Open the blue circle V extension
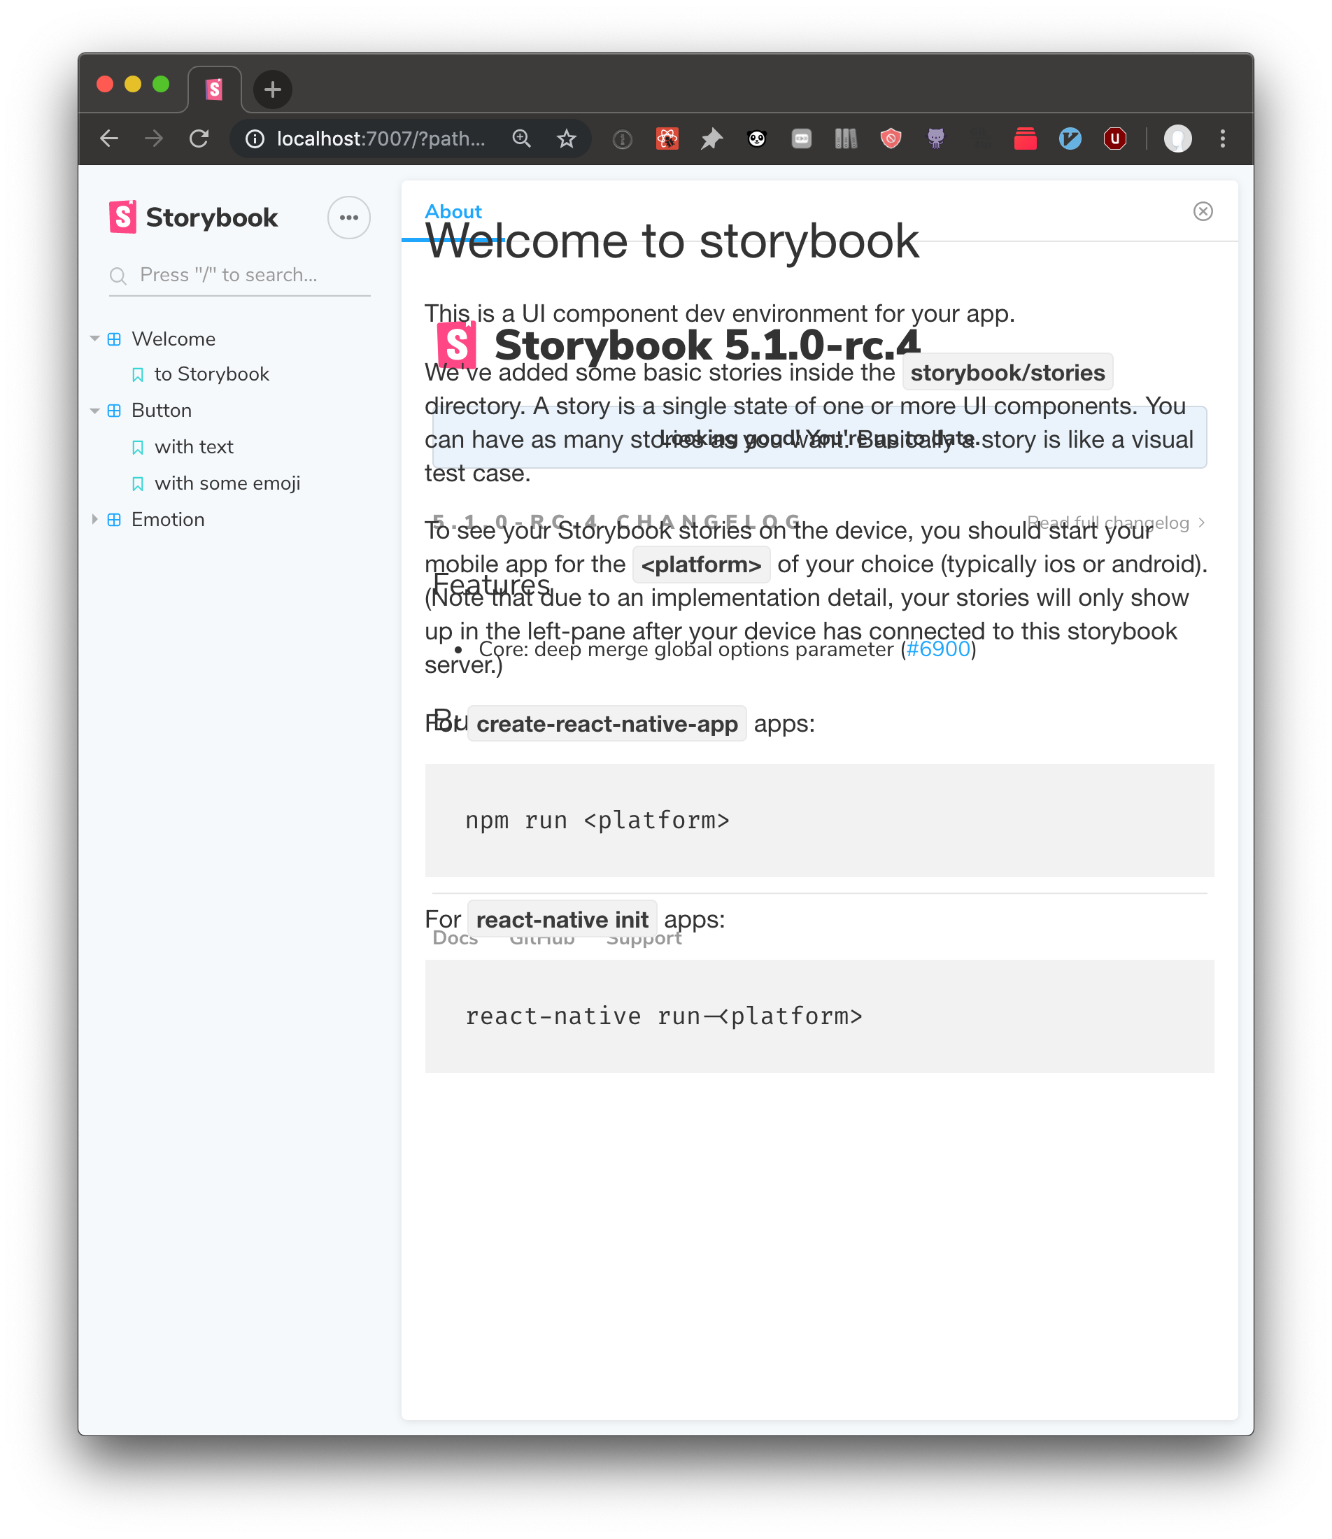1332x1539 pixels. pyautogui.click(x=1070, y=139)
